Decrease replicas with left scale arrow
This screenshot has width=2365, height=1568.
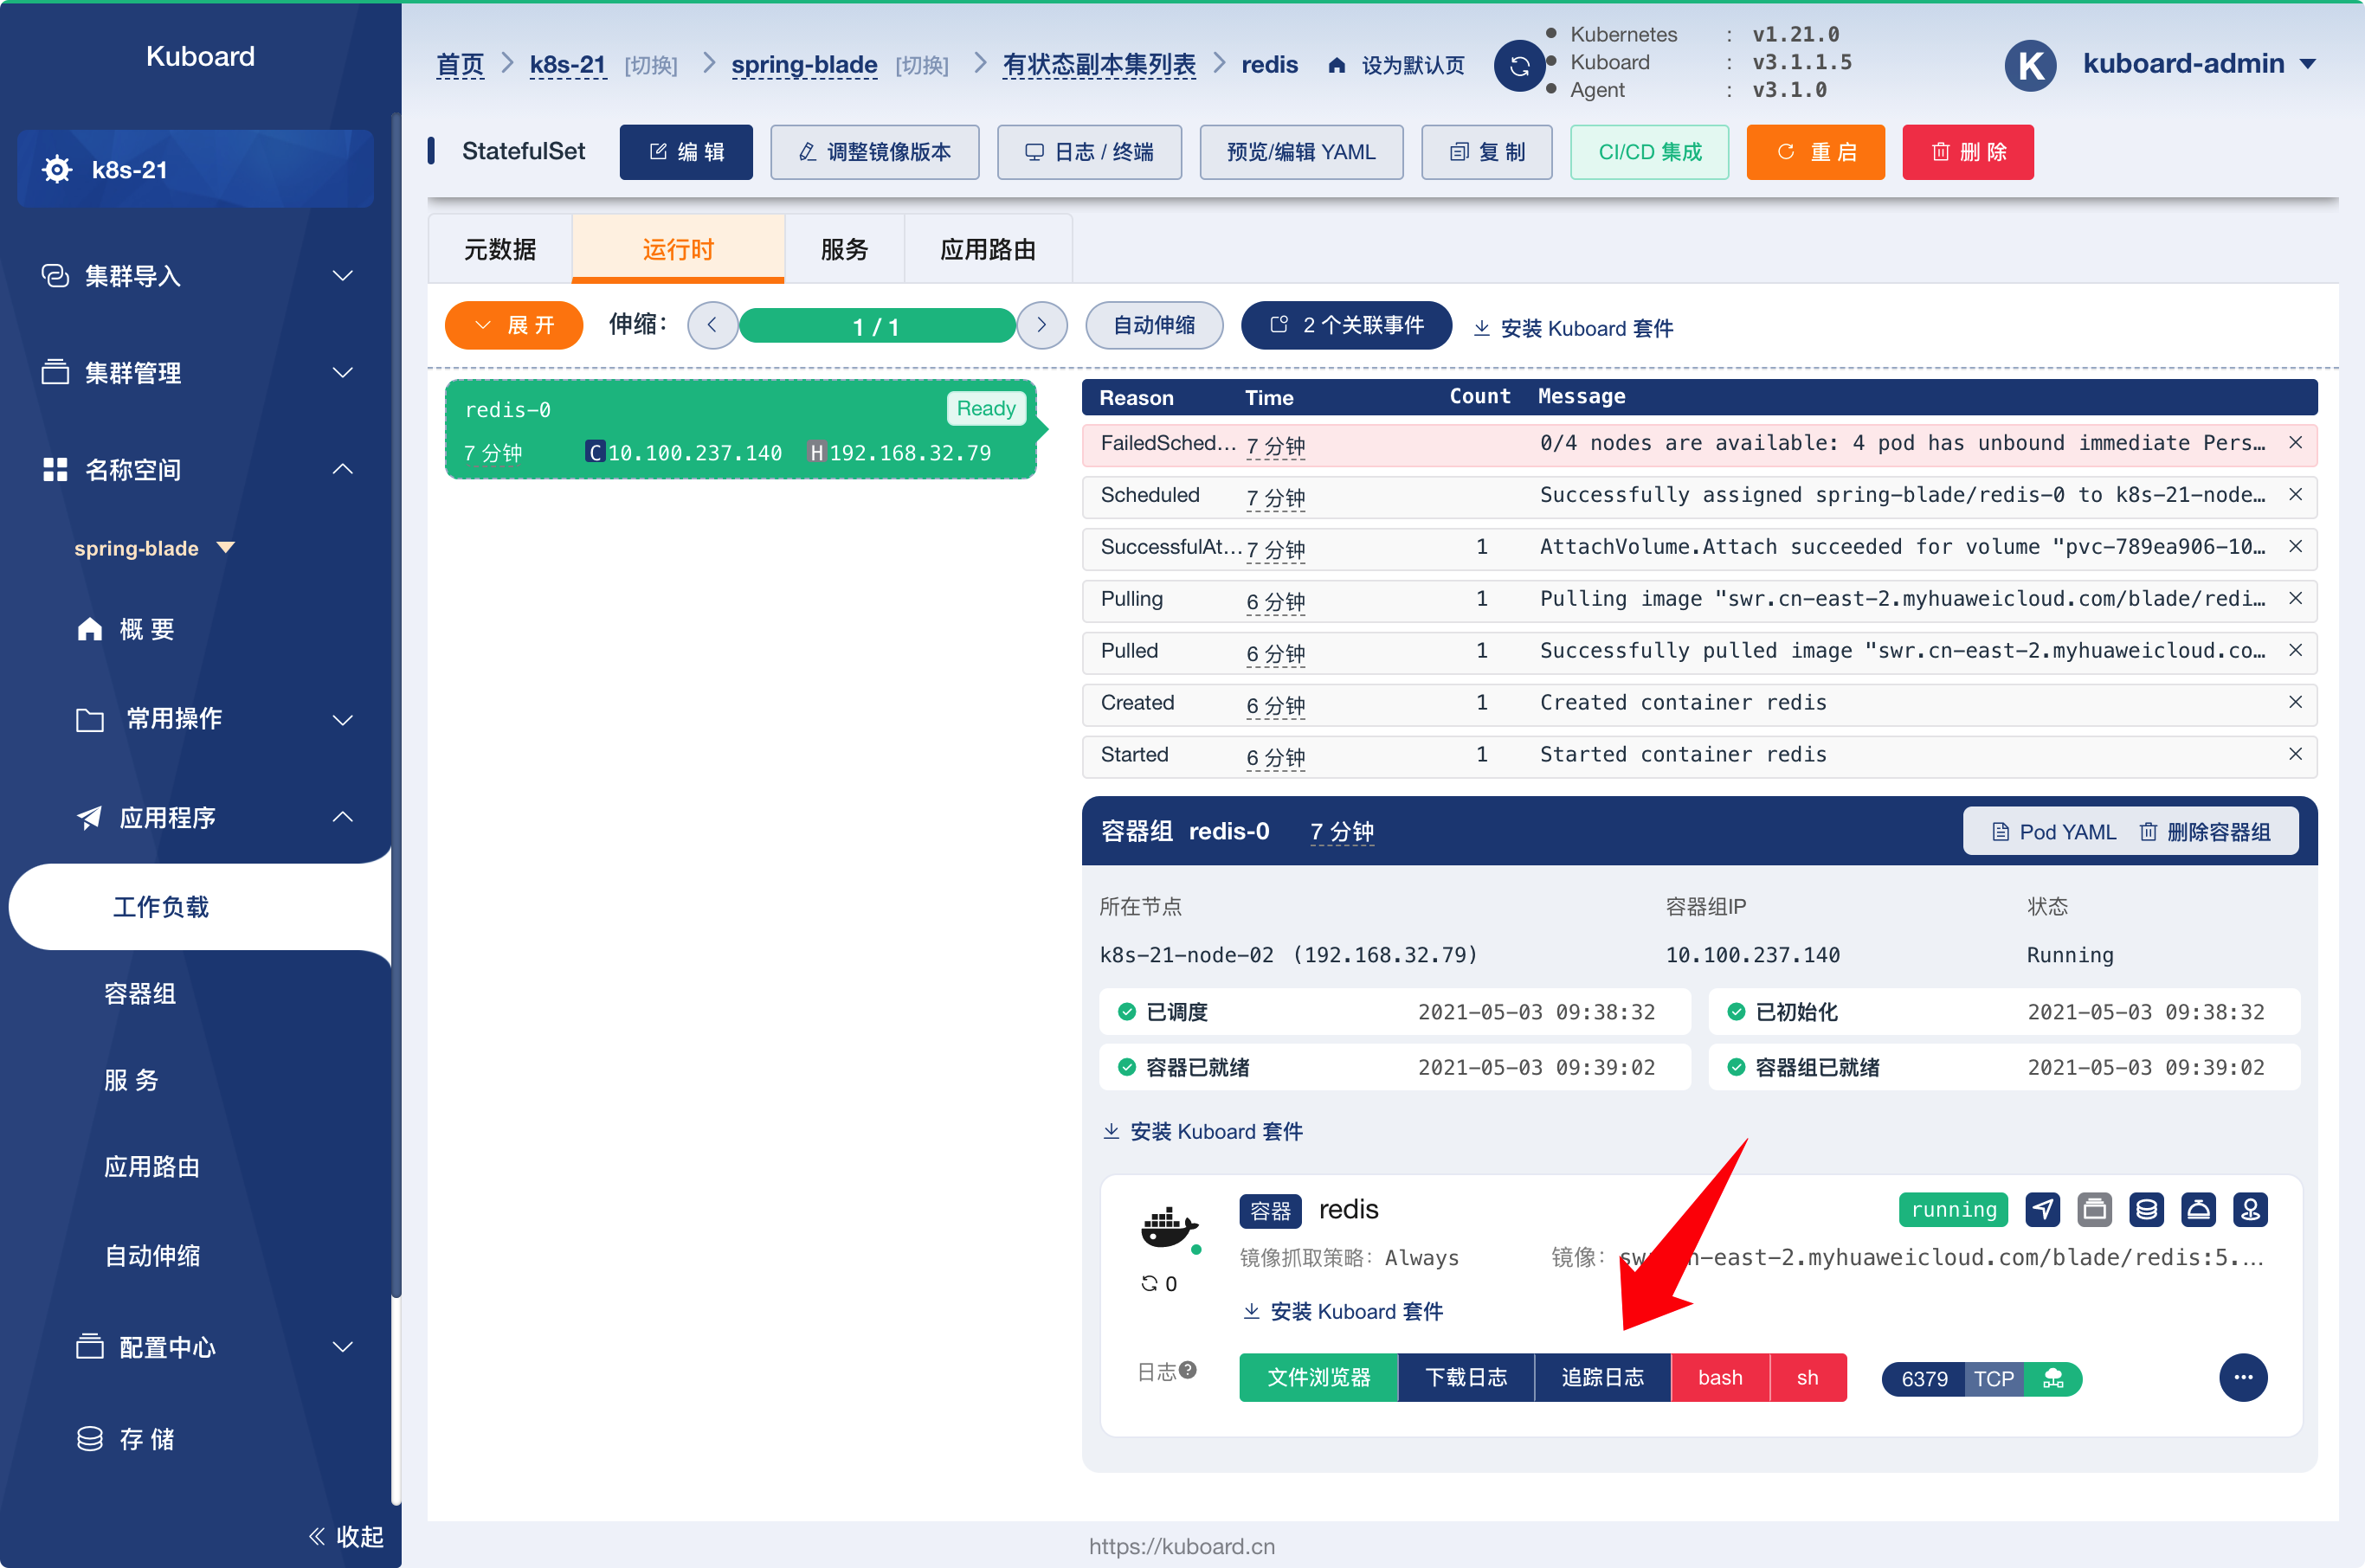tap(712, 325)
